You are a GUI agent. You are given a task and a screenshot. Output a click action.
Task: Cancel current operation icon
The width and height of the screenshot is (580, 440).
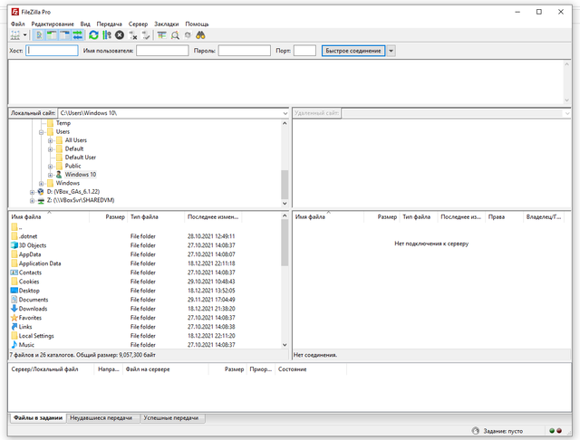119,35
